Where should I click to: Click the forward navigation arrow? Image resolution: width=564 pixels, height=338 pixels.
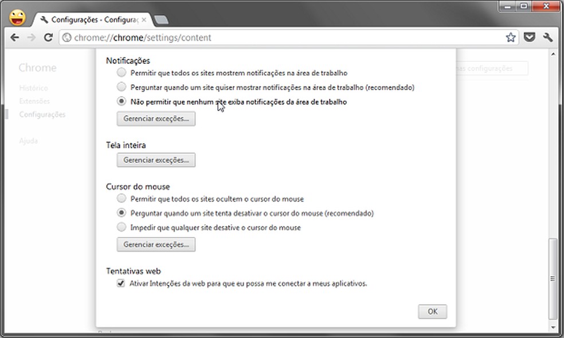coord(32,37)
